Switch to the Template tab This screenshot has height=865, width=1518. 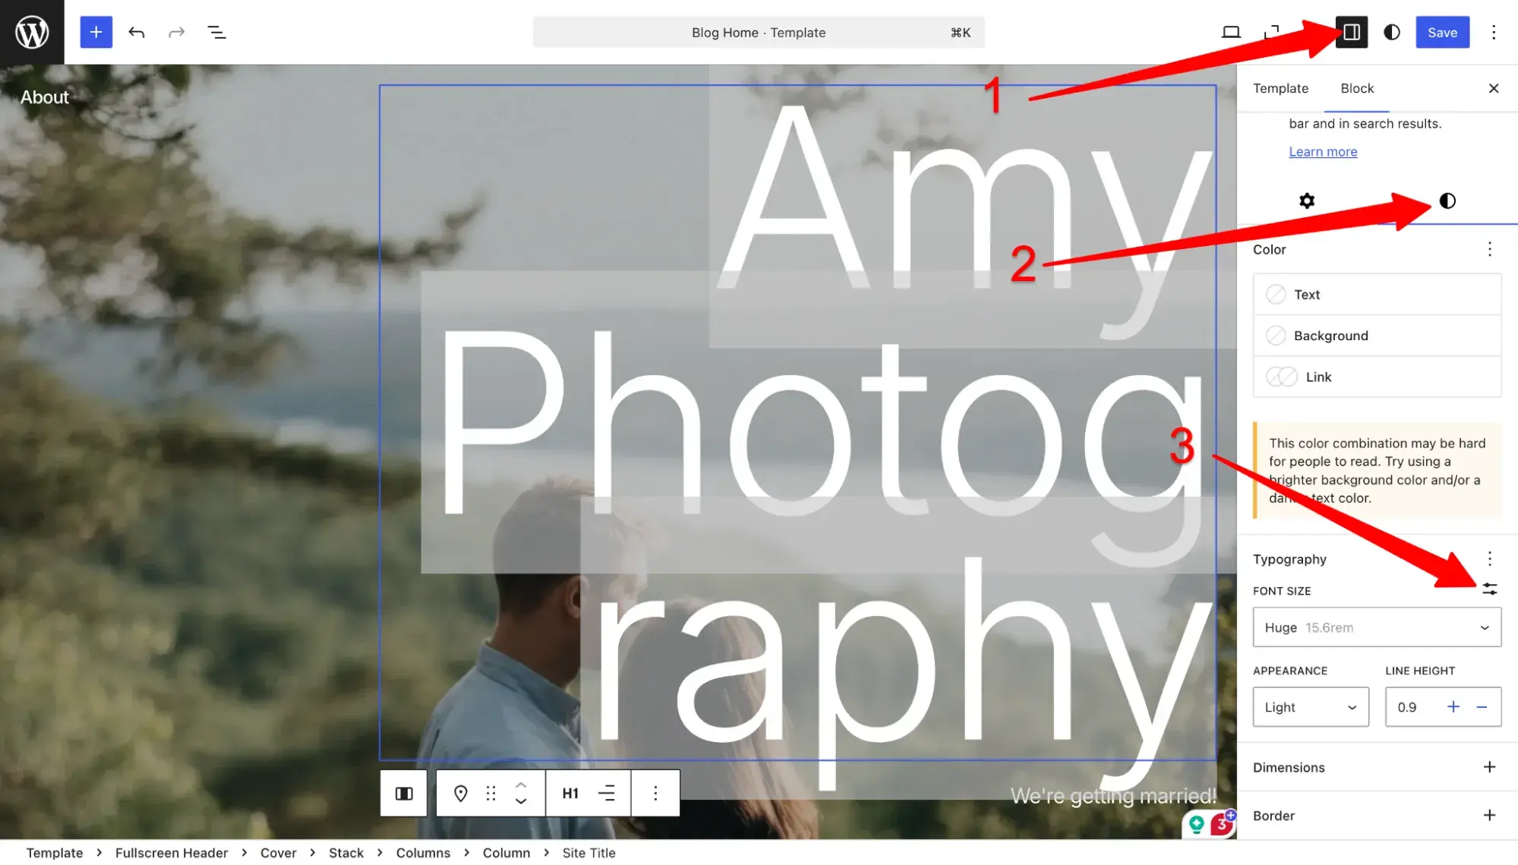1280,88
